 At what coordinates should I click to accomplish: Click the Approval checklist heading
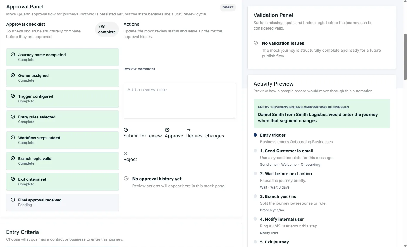25,24
